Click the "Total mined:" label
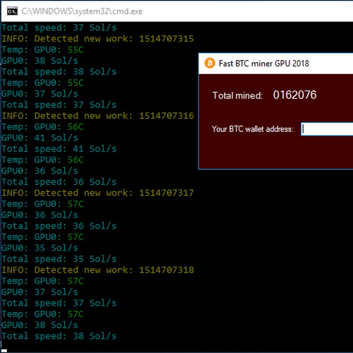The image size is (353, 353). (x=238, y=95)
